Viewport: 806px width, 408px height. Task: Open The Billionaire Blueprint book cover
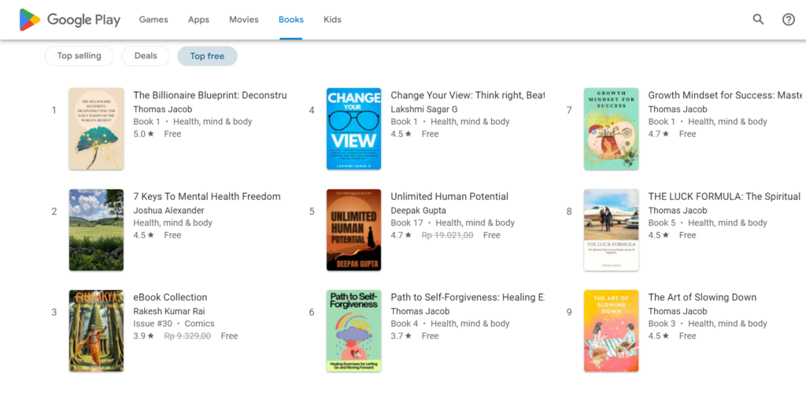click(97, 129)
